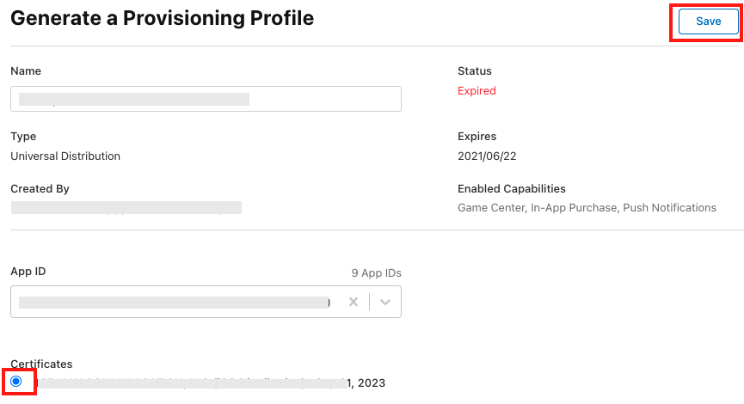Click the App ID field label

28,272
